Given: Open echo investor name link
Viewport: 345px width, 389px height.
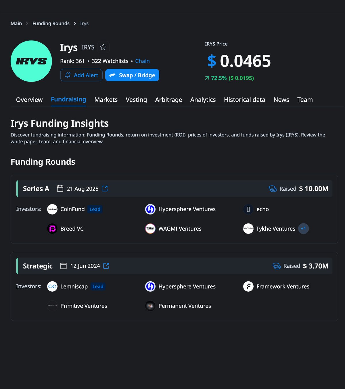Looking at the screenshot, I should (x=262, y=209).
